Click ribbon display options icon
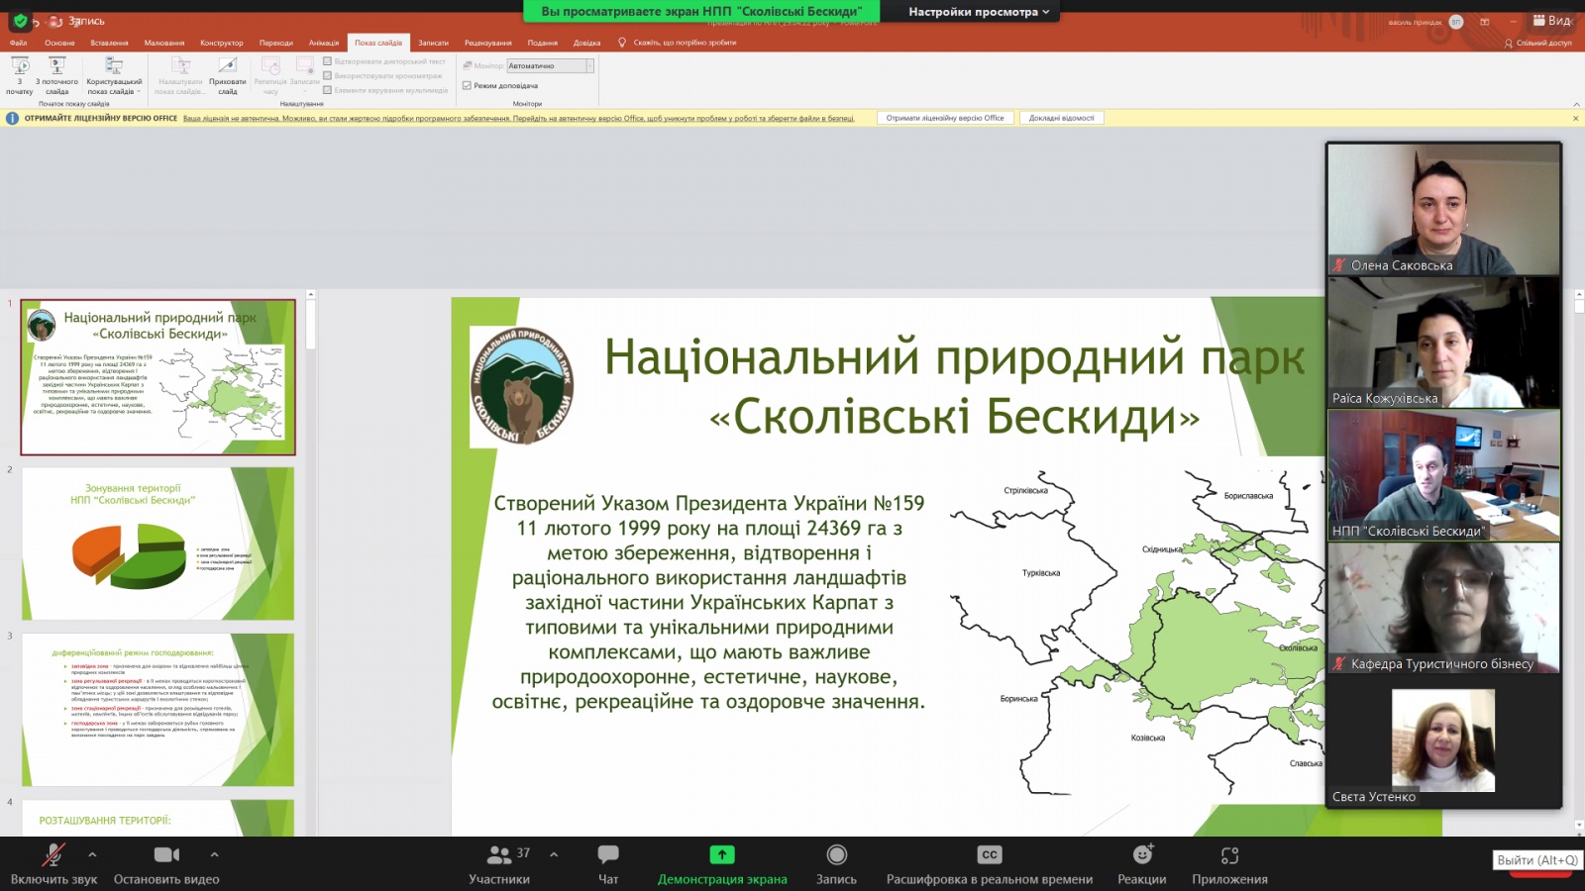This screenshot has height=891, width=1585. (1484, 22)
